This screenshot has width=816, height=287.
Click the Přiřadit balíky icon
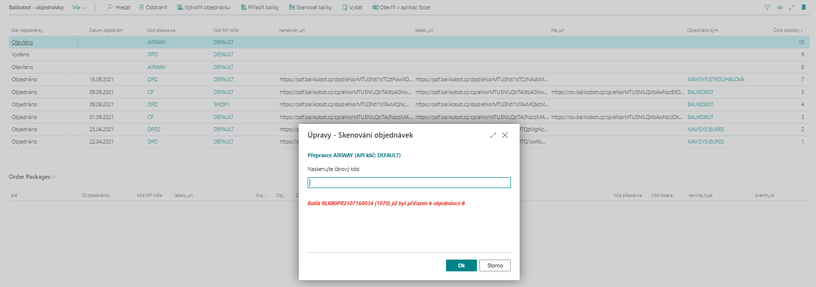pos(243,7)
